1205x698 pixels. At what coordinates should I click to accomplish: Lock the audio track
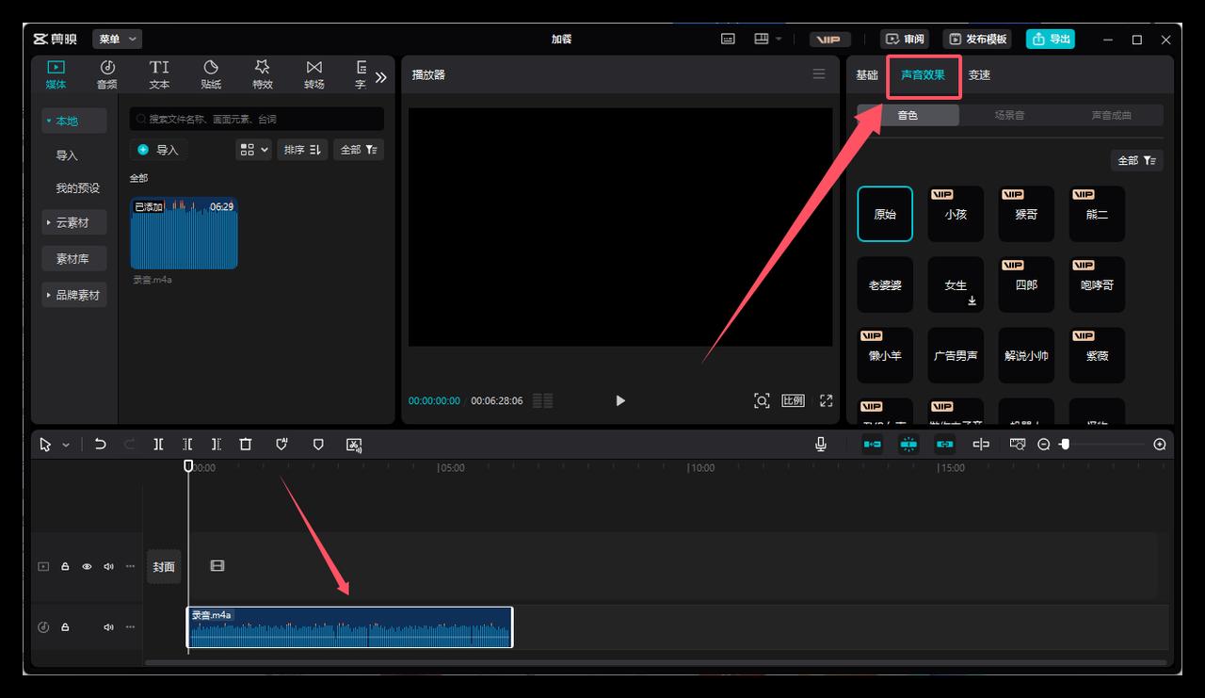(65, 627)
